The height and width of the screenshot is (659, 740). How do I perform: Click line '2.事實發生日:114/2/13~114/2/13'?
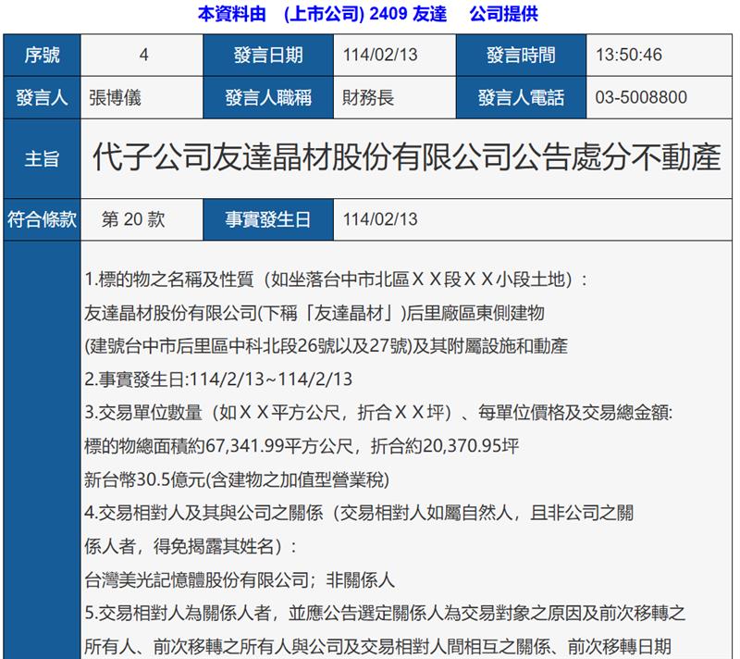(x=218, y=379)
